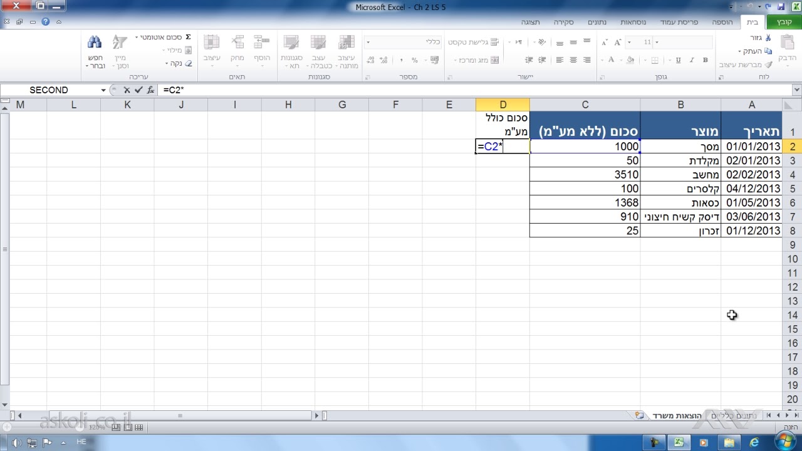The image size is (802, 451).
Task: Open the Clear (נקה) eraser dropdown
Action: 179,64
